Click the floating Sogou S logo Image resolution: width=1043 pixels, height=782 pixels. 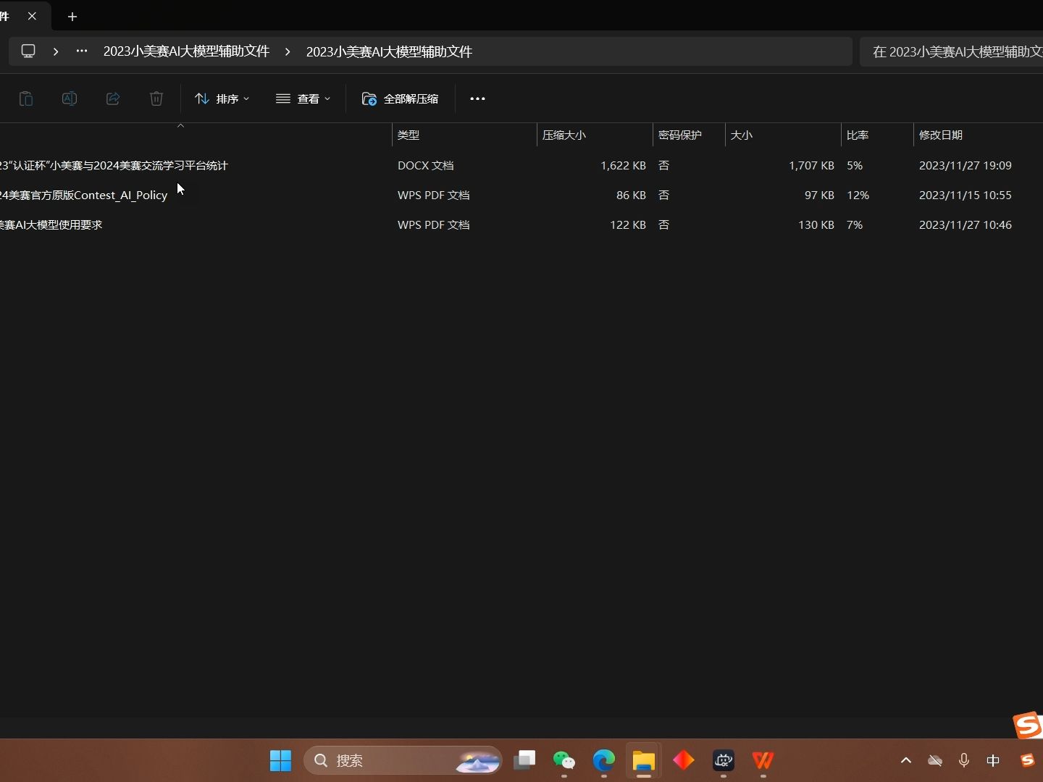tap(1028, 725)
